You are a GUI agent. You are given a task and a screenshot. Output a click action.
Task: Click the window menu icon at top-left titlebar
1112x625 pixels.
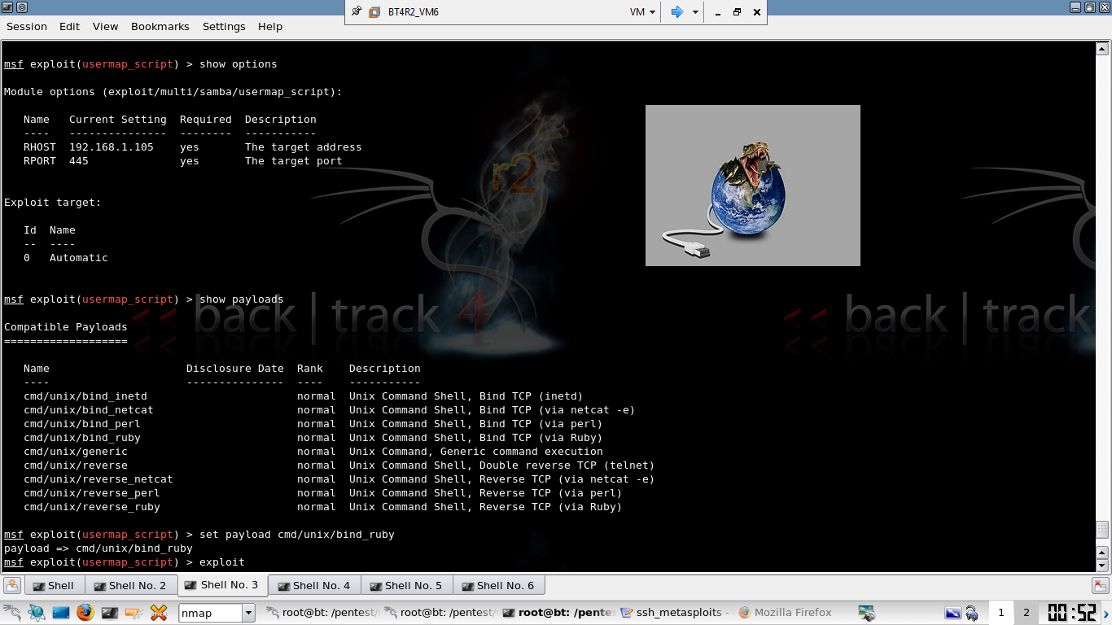point(7,7)
